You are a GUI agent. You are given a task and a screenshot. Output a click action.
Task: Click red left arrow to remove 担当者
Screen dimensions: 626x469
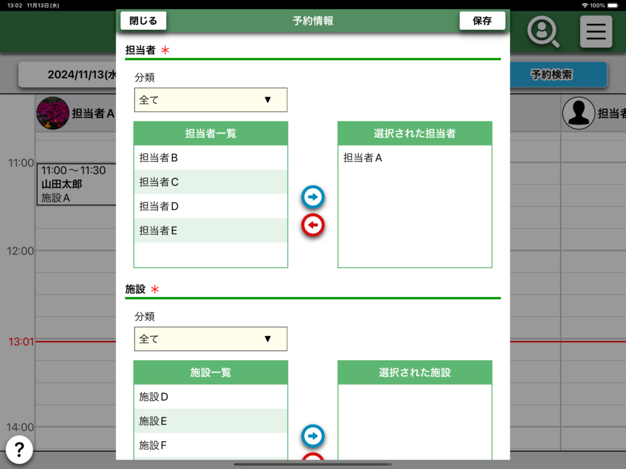click(x=313, y=225)
